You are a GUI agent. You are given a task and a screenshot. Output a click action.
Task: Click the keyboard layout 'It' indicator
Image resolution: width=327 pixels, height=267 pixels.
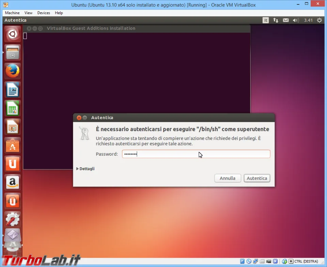pyautogui.click(x=265, y=20)
